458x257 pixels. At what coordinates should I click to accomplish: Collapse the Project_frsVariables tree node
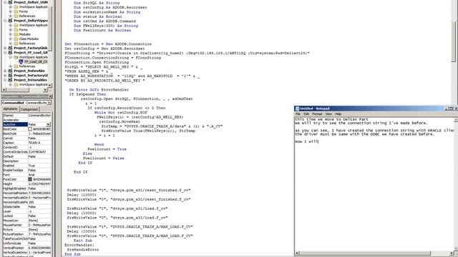click(x=5, y=80)
